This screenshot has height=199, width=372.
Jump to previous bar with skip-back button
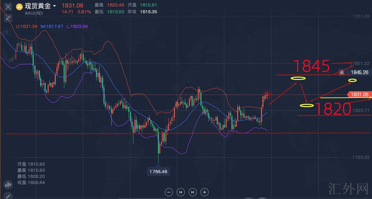[x=181, y=192]
